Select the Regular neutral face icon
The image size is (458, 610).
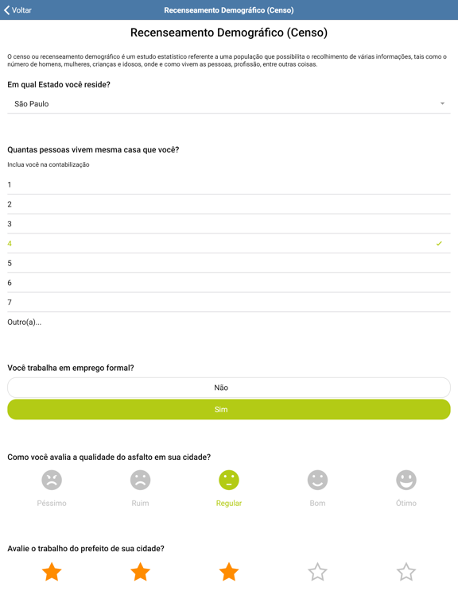229,480
